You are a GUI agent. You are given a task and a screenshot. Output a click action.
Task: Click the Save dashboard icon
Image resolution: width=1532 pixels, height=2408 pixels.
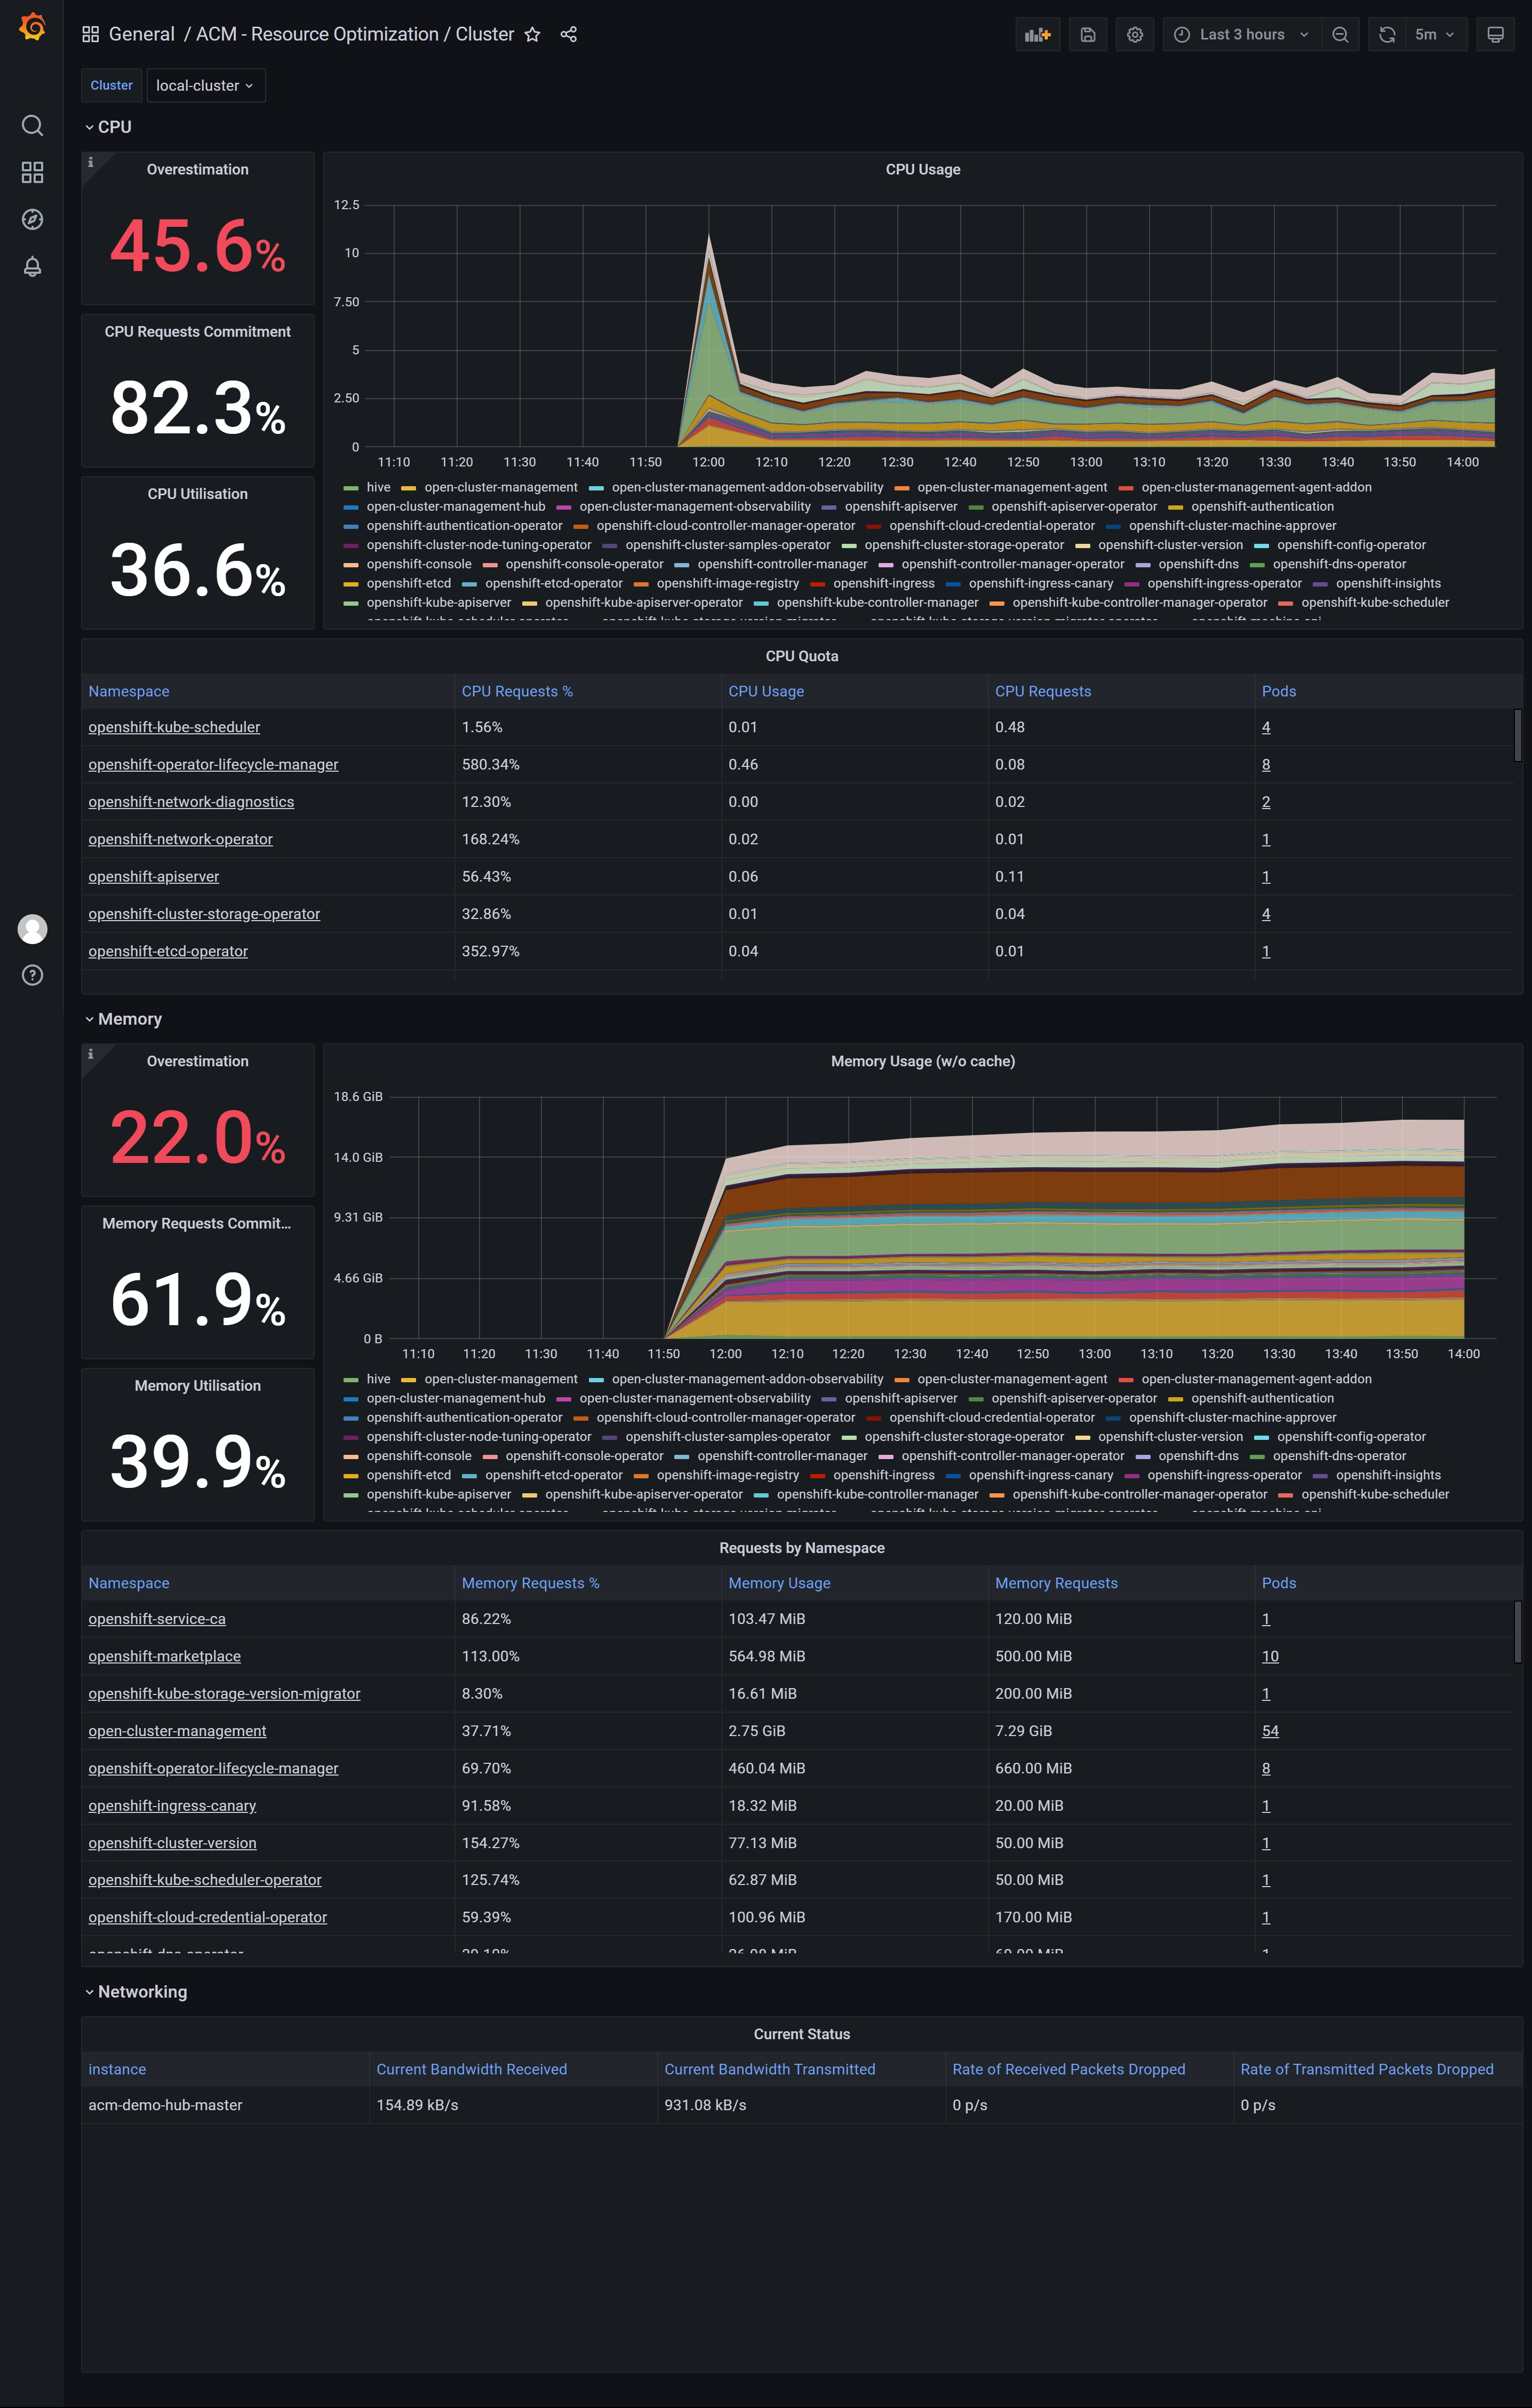coord(1087,34)
